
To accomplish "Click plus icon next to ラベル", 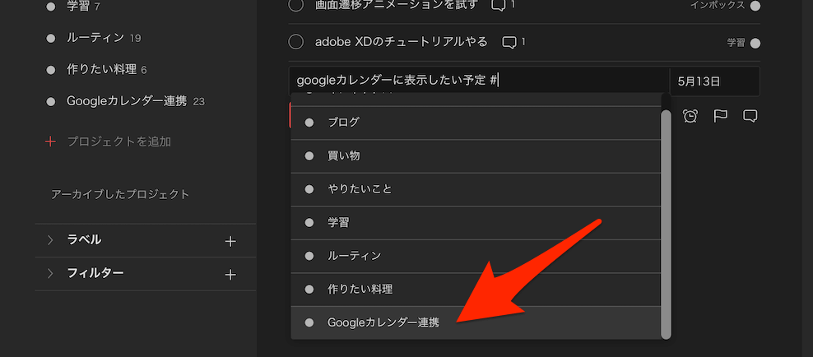I will coord(230,241).
